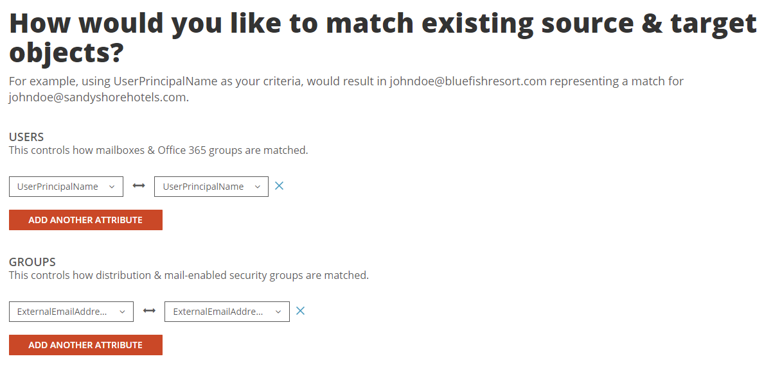Add another attribute under Groups
Image resolution: width=773 pixels, height=370 pixels.
[x=85, y=345]
